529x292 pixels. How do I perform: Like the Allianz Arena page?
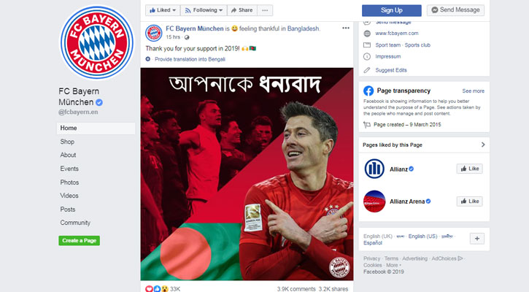tap(470, 201)
